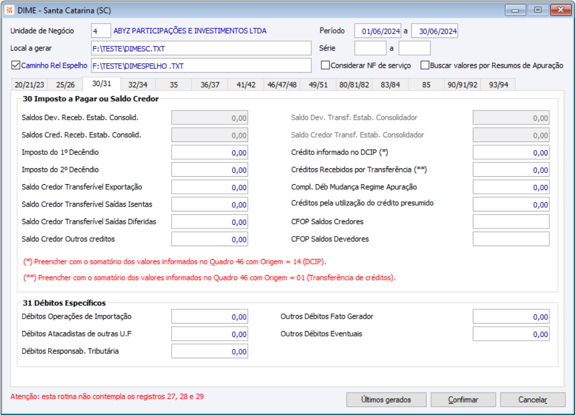Click company name ABYZ PARTICIPAÇÕES E INVESTIMENTOS LTDA
This screenshot has height=416, width=576.
click(x=190, y=31)
